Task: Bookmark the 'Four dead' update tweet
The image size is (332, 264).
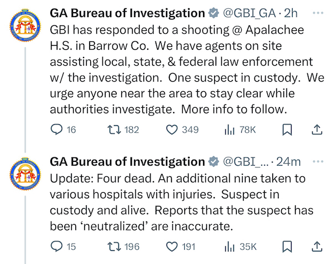Action: [x=287, y=246]
